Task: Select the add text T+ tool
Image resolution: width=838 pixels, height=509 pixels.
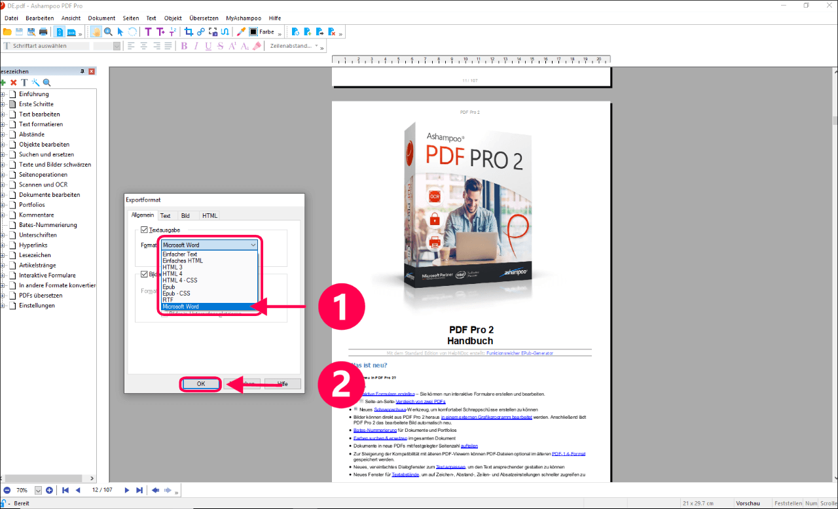Action: pos(160,31)
